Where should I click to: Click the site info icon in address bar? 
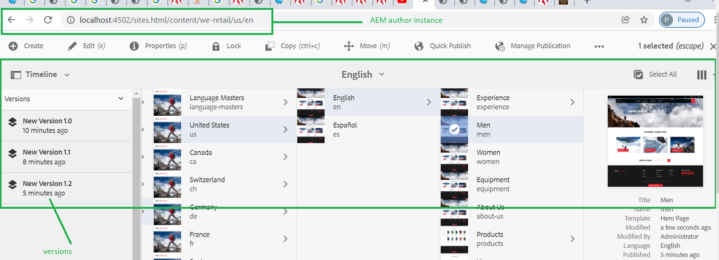tap(71, 20)
